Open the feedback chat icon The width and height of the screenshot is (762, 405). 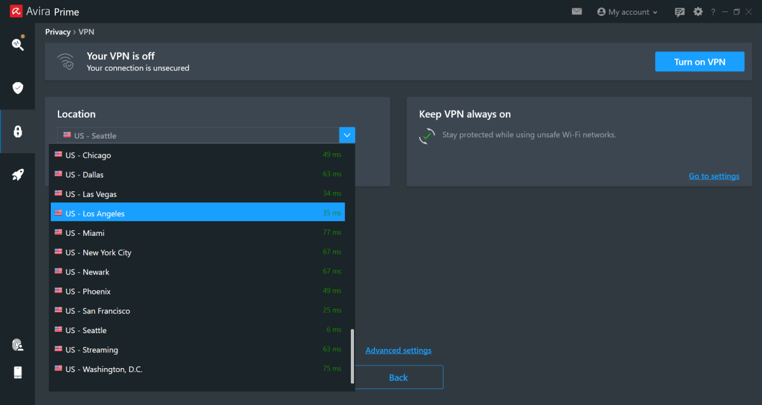pos(679,12)
